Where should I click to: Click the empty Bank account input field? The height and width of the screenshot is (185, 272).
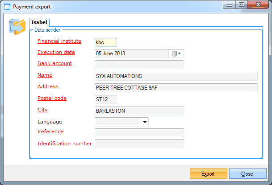pyautogui.click(x=139, y=65)
